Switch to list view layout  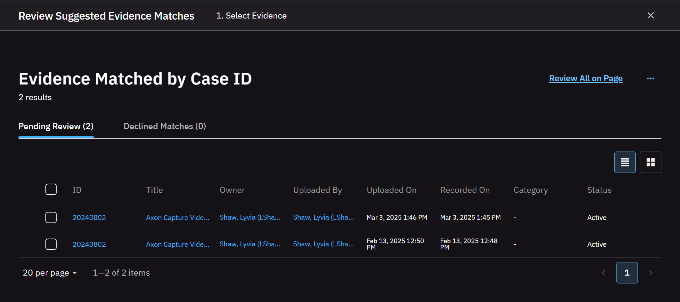[x=625, y=162]
